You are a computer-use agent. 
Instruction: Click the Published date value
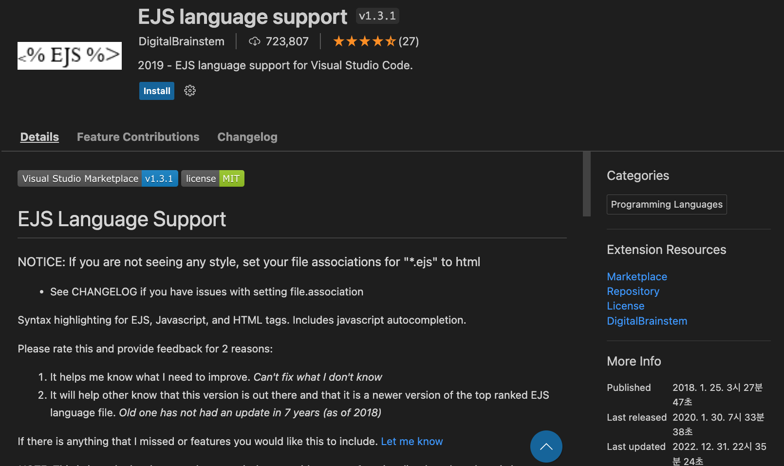click(717, 395)
